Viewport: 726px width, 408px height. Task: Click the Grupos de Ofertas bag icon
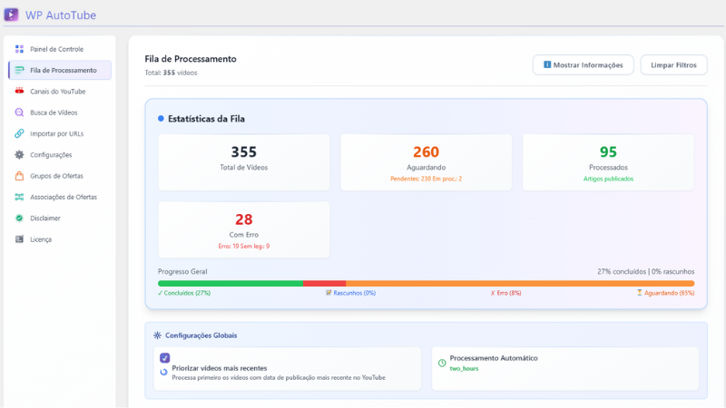tap(19, 176)
